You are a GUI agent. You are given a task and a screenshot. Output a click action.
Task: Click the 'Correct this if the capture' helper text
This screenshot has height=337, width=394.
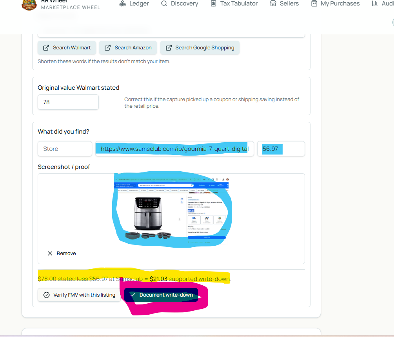tap(212, 103)
